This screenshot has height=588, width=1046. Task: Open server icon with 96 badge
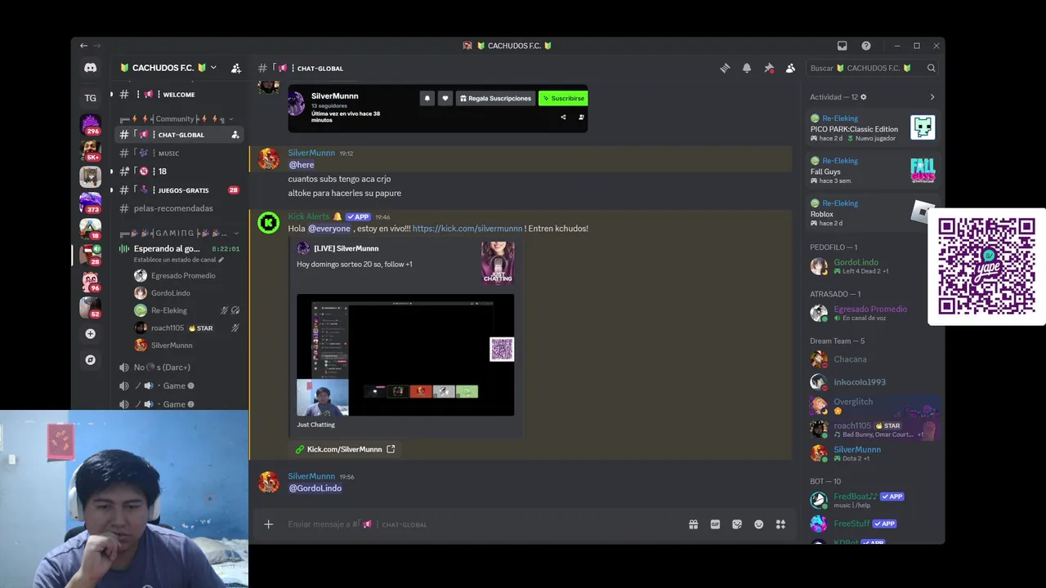coord(90,281)
